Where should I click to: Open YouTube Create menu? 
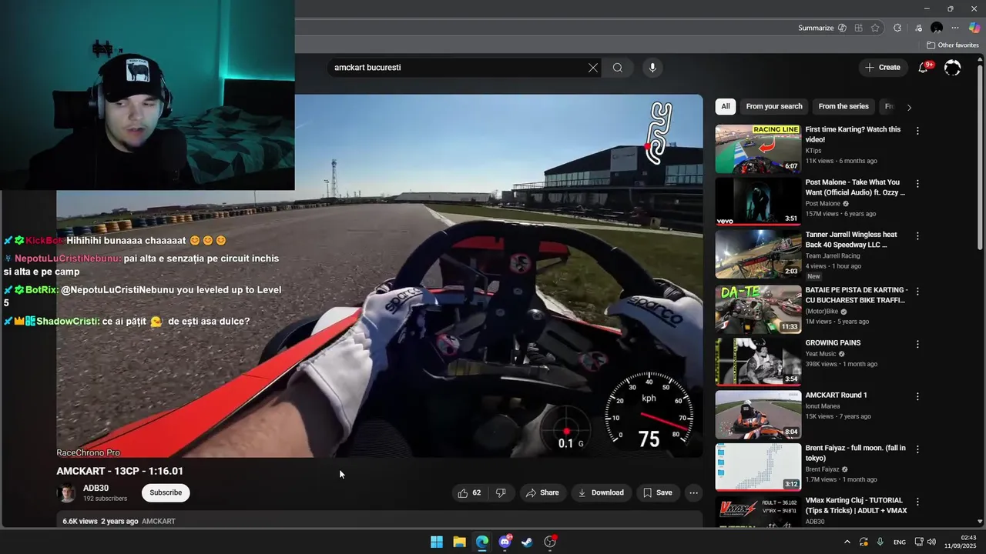point(883,68)
